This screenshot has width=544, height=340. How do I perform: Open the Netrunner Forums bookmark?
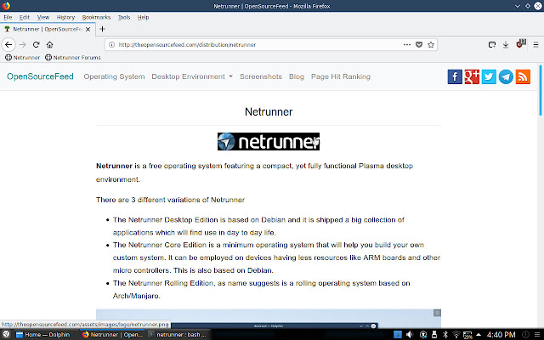(73, 57)
